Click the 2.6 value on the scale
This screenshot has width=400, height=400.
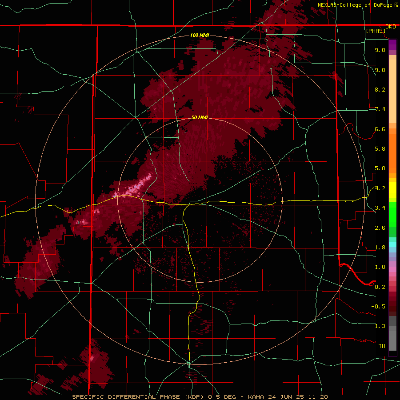pyautogui.click(x=380, y=228)
